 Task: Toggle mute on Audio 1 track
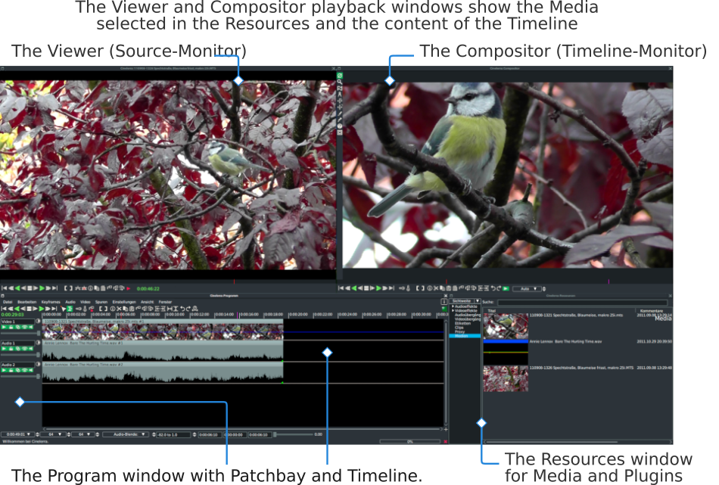(x=31, y=348)
